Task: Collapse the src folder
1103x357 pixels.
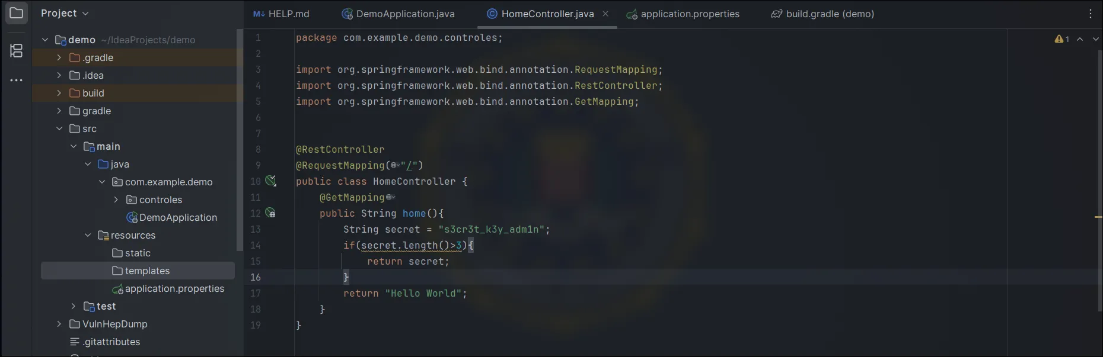Action: (59, 128)
